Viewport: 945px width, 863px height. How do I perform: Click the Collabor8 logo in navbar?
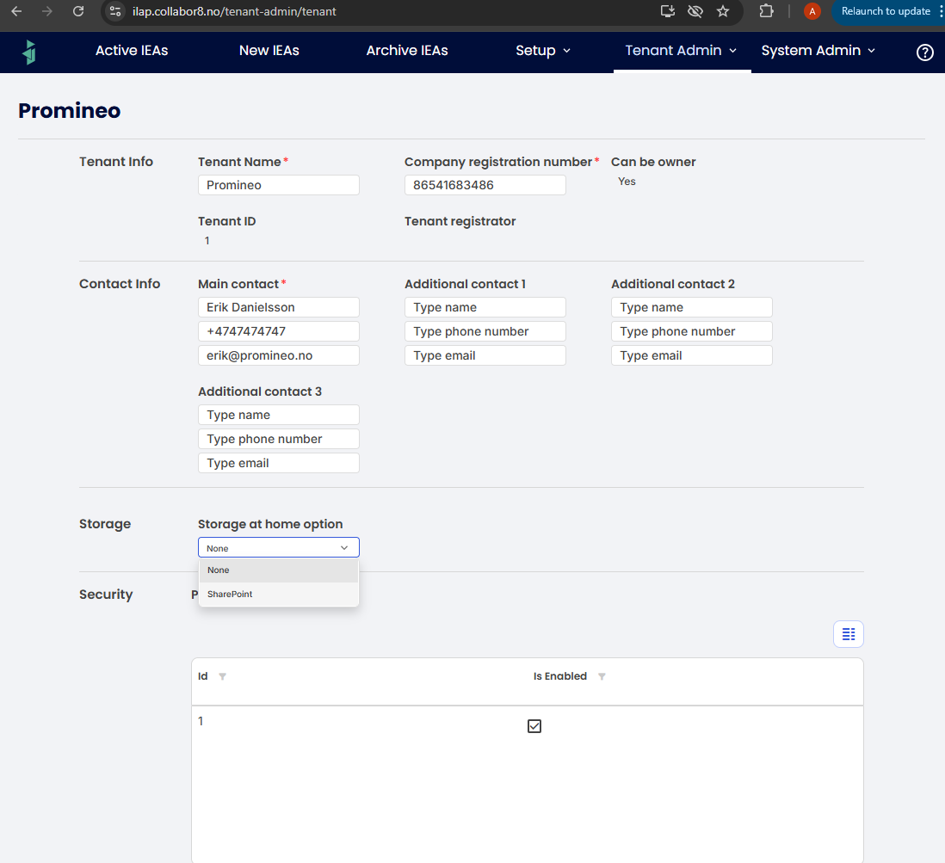(29, 52)
